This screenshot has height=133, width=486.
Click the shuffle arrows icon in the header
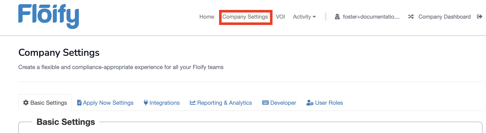411,17
